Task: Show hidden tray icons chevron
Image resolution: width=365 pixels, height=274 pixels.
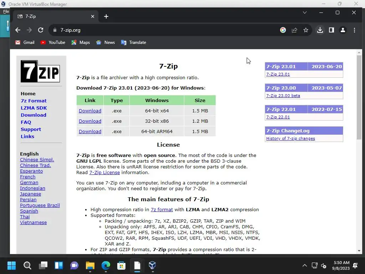Action: (304, 265)
